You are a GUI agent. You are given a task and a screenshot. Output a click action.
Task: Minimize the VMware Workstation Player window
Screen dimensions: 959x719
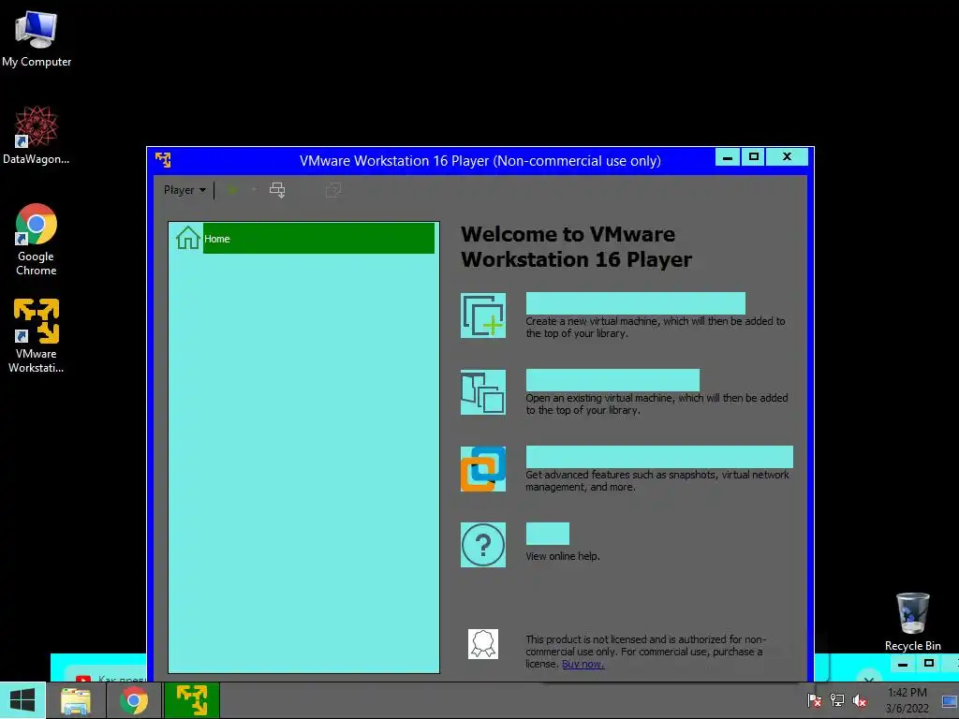tap(728, 157)
